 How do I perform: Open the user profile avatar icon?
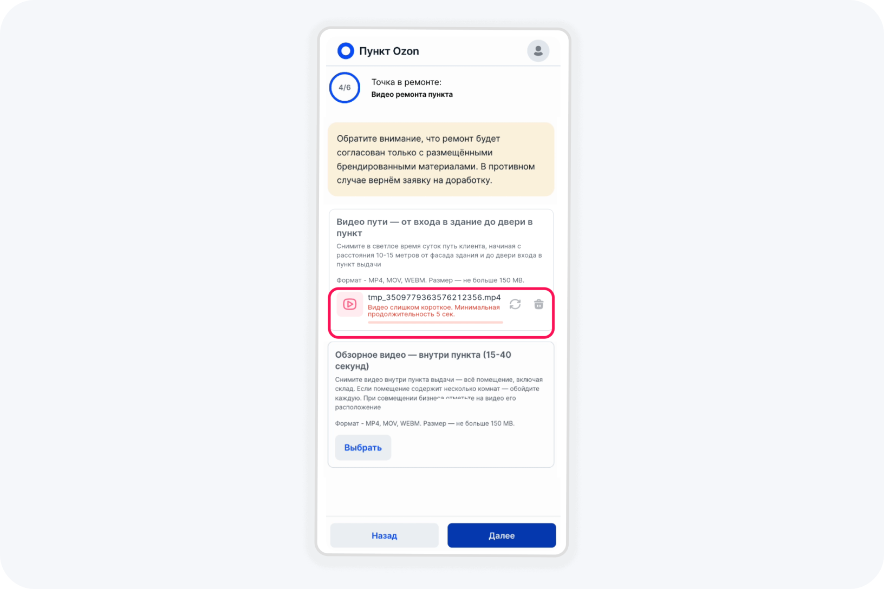pos(538,51)
